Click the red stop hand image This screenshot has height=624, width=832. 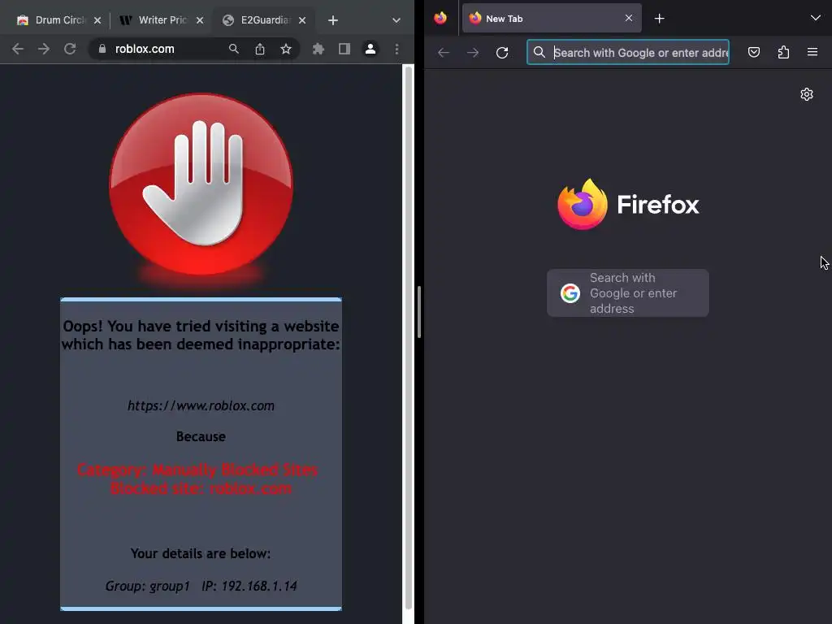pyautogui.click(x=201, y=184)
